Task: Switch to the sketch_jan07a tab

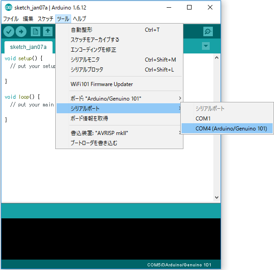Action: click(x=29, y=47)
